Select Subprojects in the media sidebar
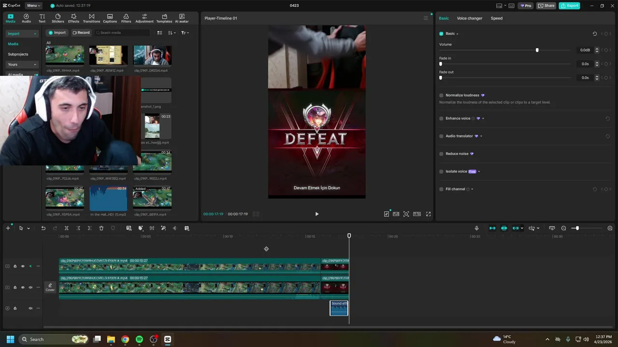This screenshot has width=618, height=347. (18, 54)
